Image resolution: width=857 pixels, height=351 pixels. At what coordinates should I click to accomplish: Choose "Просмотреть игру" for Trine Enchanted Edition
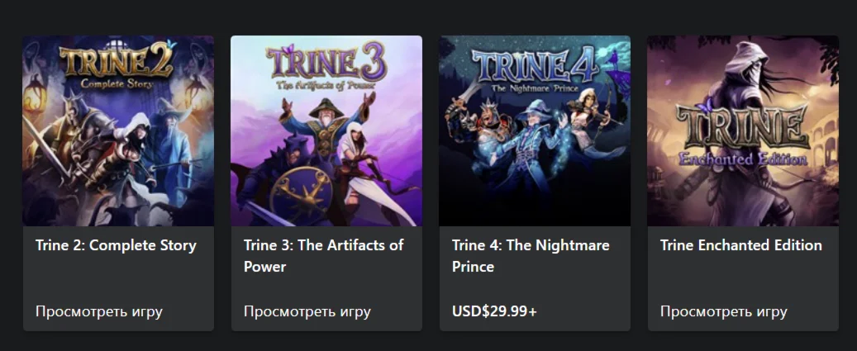(x=724, y=311)
